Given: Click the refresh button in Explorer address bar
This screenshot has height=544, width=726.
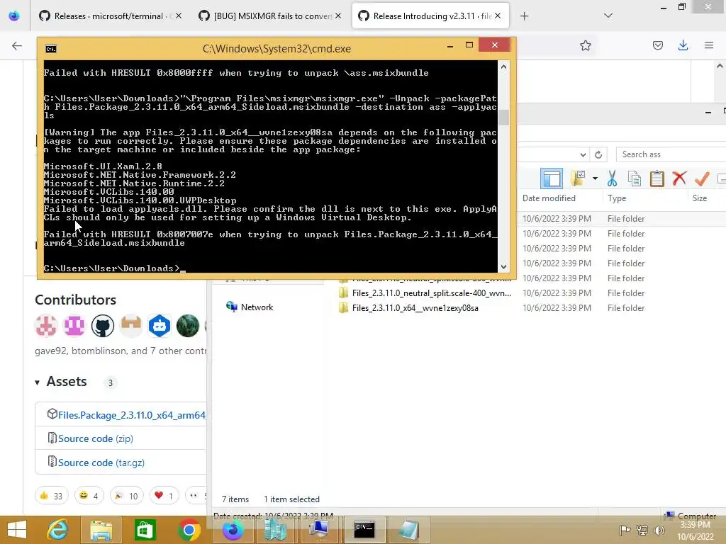Looking at the screenshot, I should pos(598,154).
